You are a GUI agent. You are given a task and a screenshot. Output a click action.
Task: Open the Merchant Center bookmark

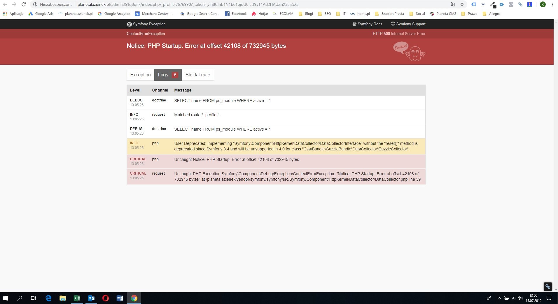pos(154,14)
